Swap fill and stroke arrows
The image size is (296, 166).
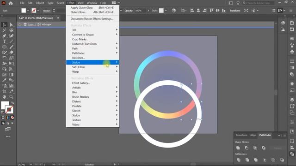[12, 103]
